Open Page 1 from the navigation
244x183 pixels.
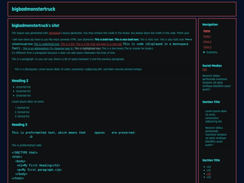207,36
